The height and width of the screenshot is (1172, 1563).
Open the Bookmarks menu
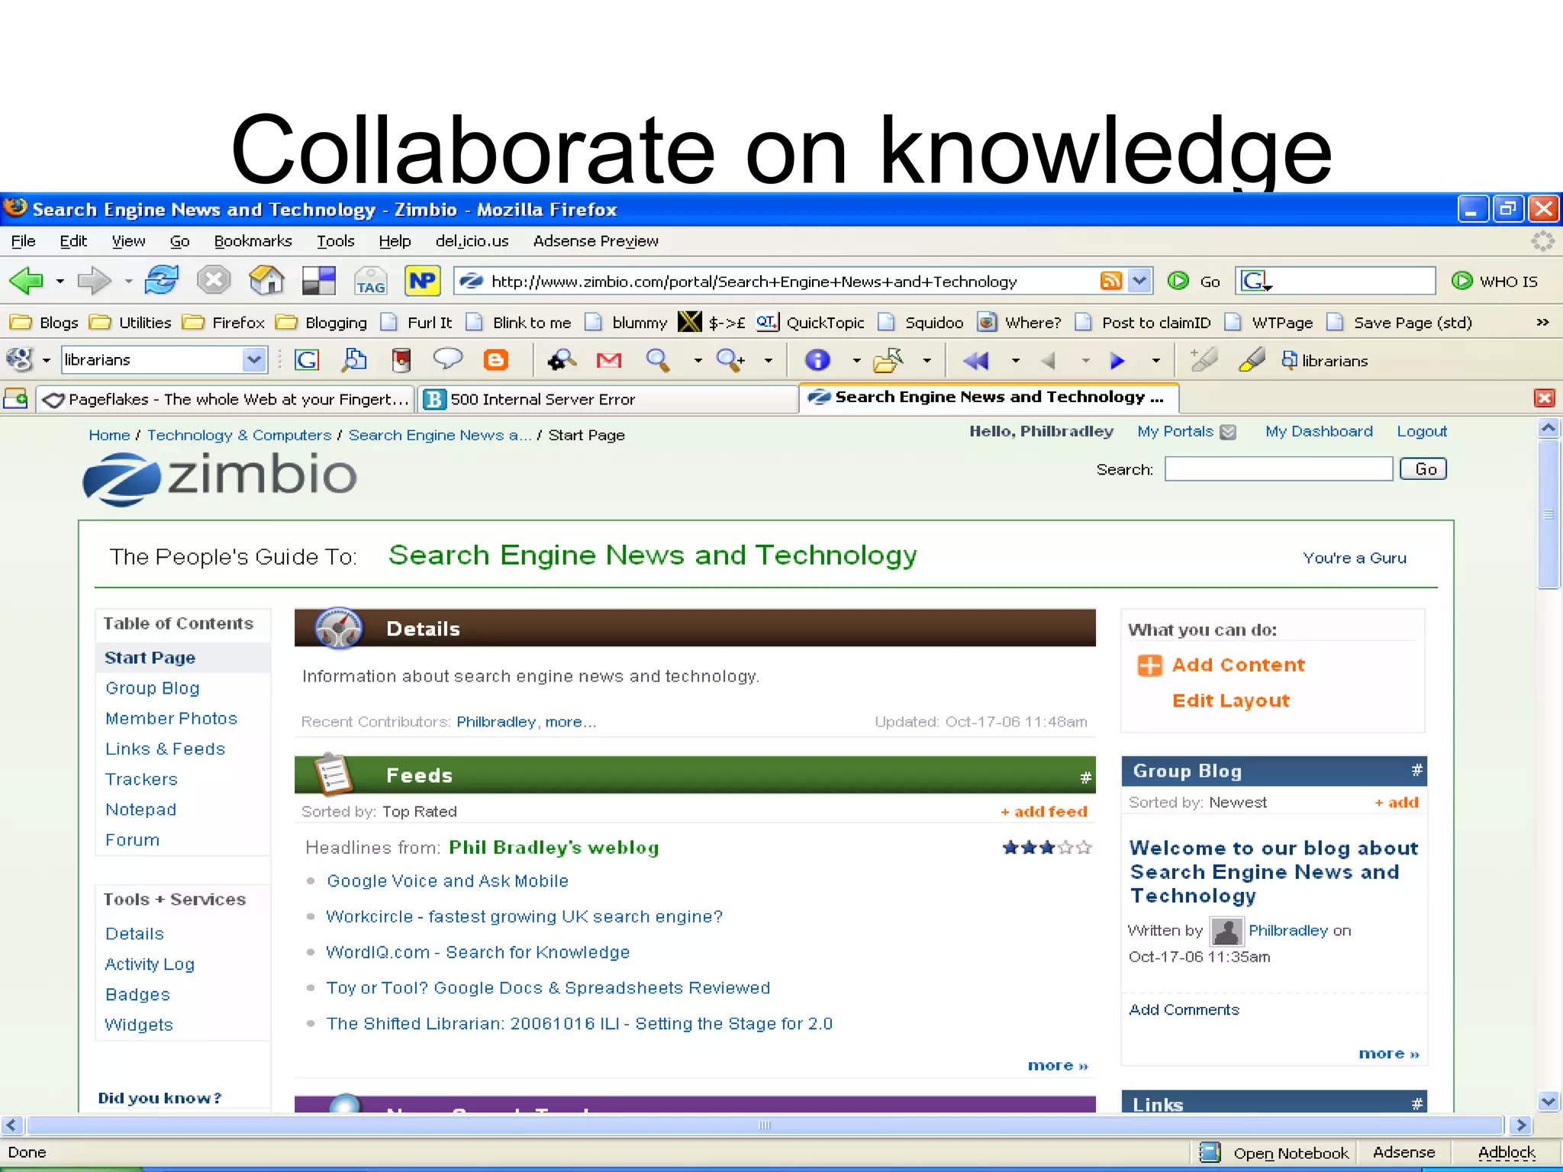click(253, 241)
